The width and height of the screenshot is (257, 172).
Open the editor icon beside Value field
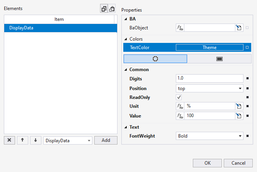click(x=239, y=116)
